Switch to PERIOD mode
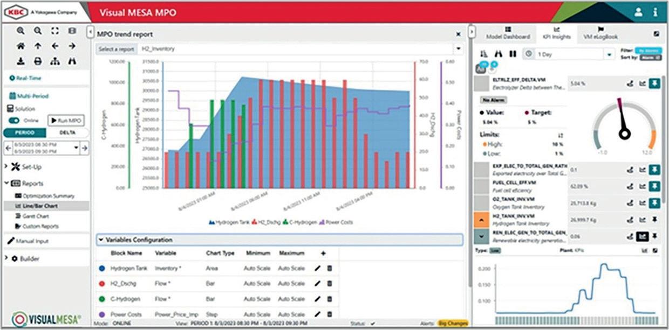Viewport: 669px width, 330px height. pyautogui.click(x=24, y=132)
